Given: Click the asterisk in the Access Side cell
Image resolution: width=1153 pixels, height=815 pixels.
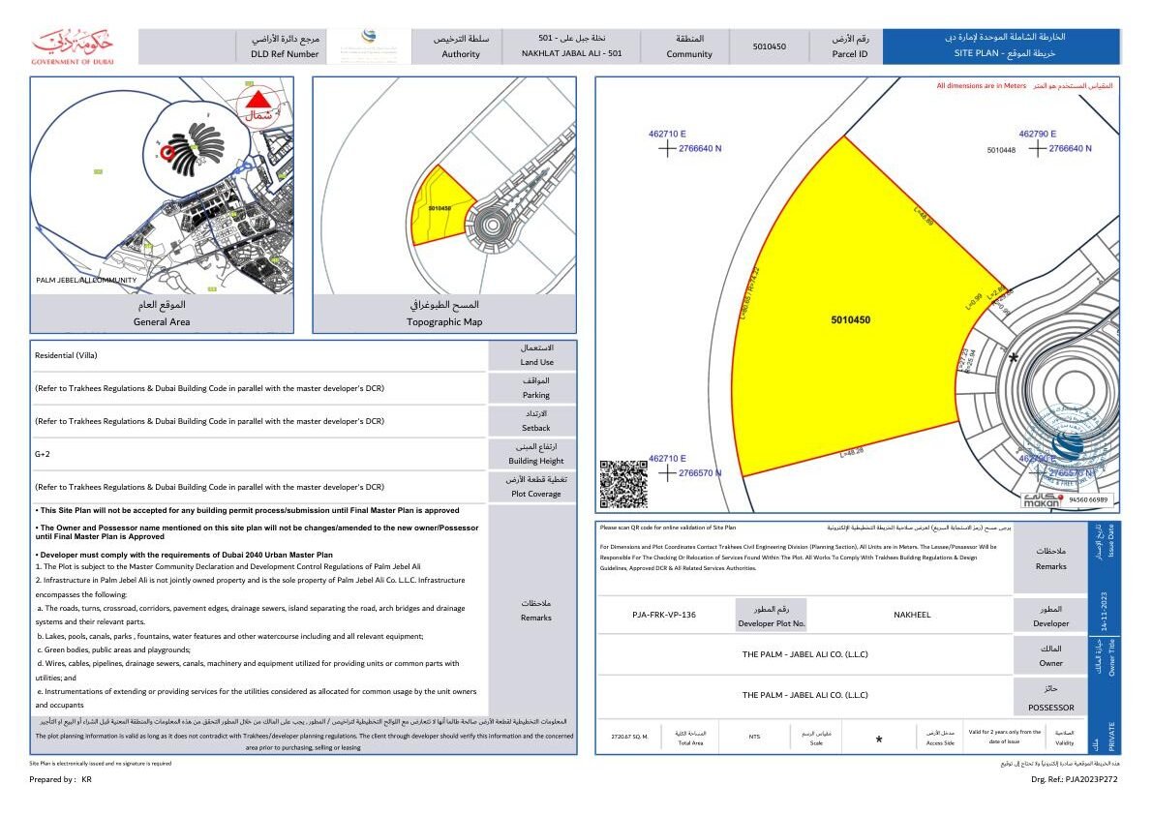Looking at the screenshot, I should tap(879, 740).
